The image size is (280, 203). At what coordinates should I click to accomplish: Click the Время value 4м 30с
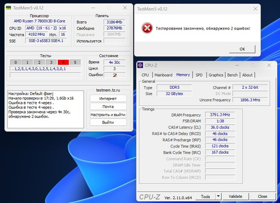pyautogui.click(x=114, y=63)
